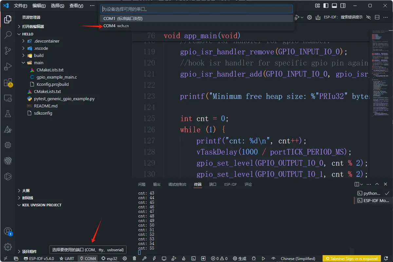
Task: Open run dropdown arrow in editor toolbar
Action: click(302, 17)
